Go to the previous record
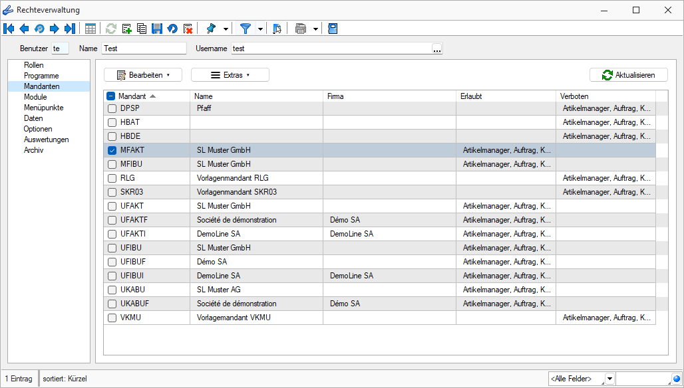684x388 pixels. [24, 29]
